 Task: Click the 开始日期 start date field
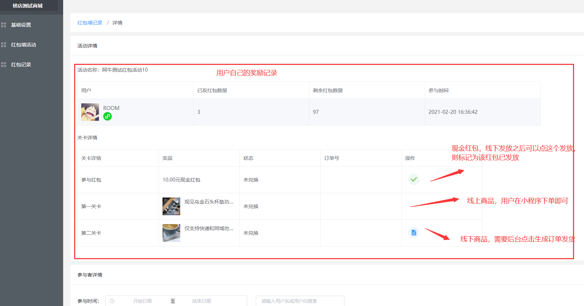click(x=142, y=301)
